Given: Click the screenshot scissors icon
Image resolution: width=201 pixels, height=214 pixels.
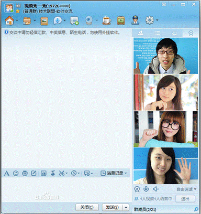Looking at the screenshot, I should (62, 173).
